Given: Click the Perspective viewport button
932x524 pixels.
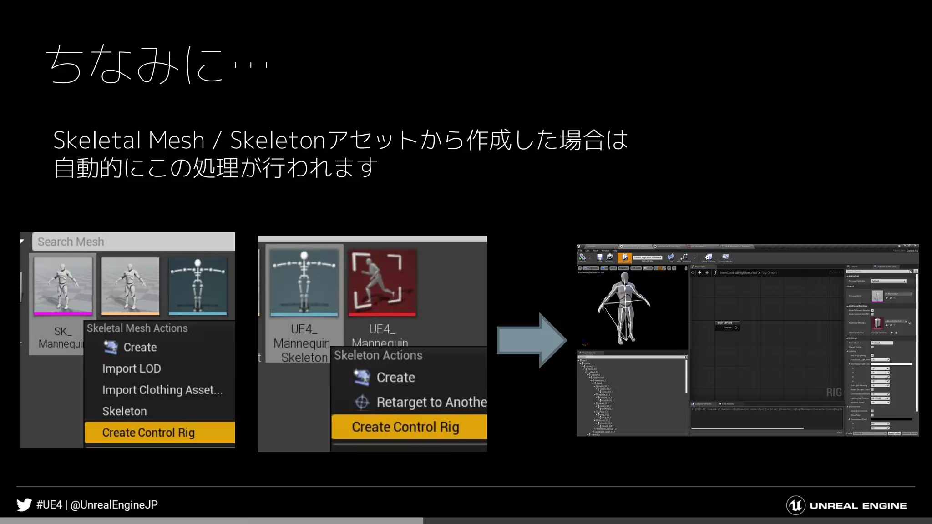Looking at the screenshot, I should tap(591, 268).
